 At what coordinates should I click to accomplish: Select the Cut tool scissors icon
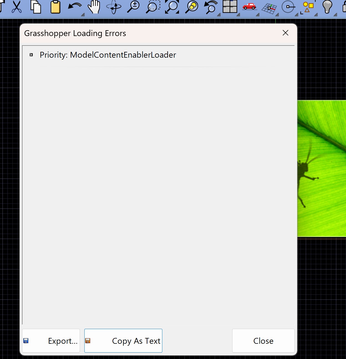click(x=17, y=7)
